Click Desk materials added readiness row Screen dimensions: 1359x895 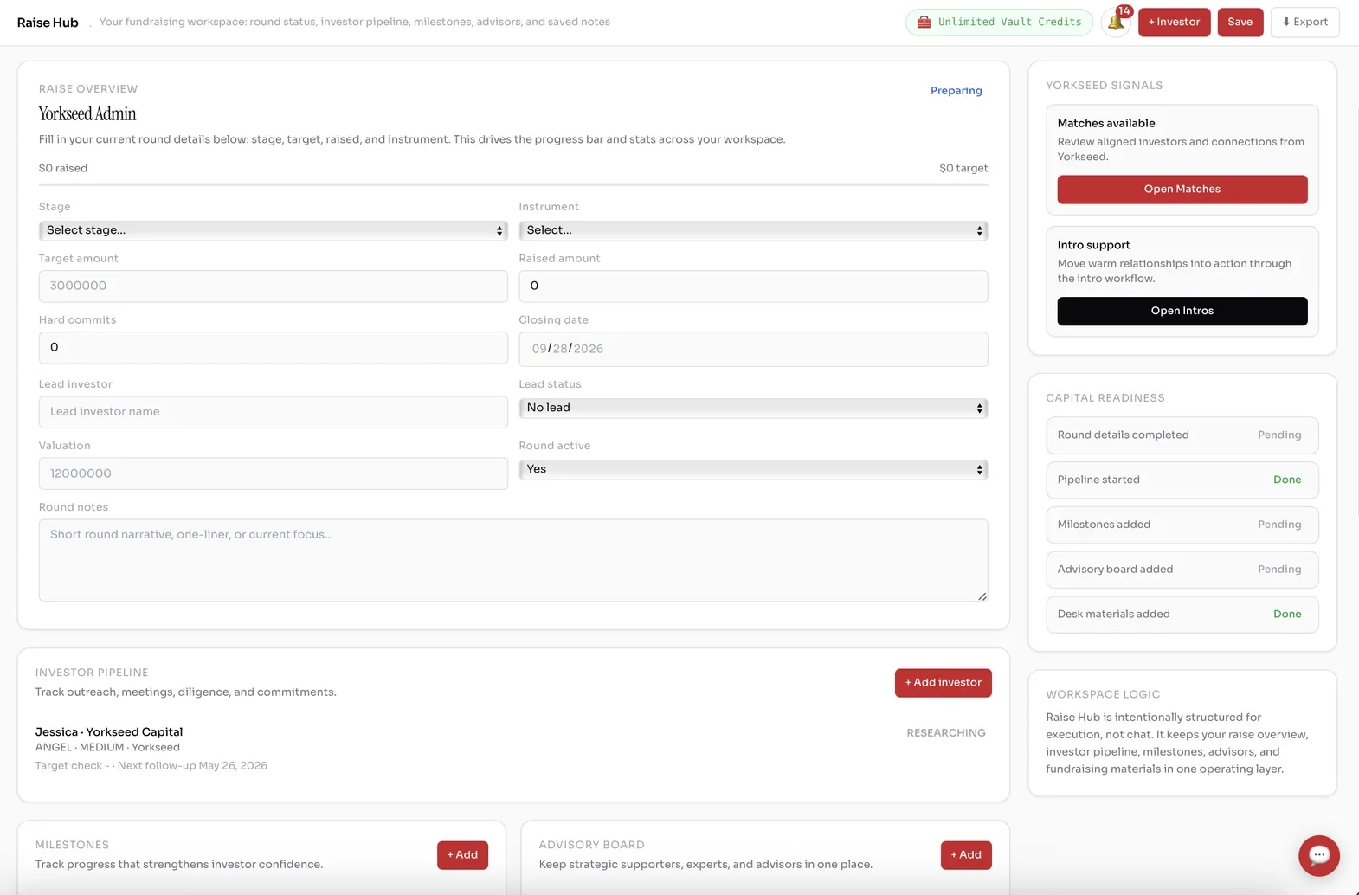point(1182,615)
